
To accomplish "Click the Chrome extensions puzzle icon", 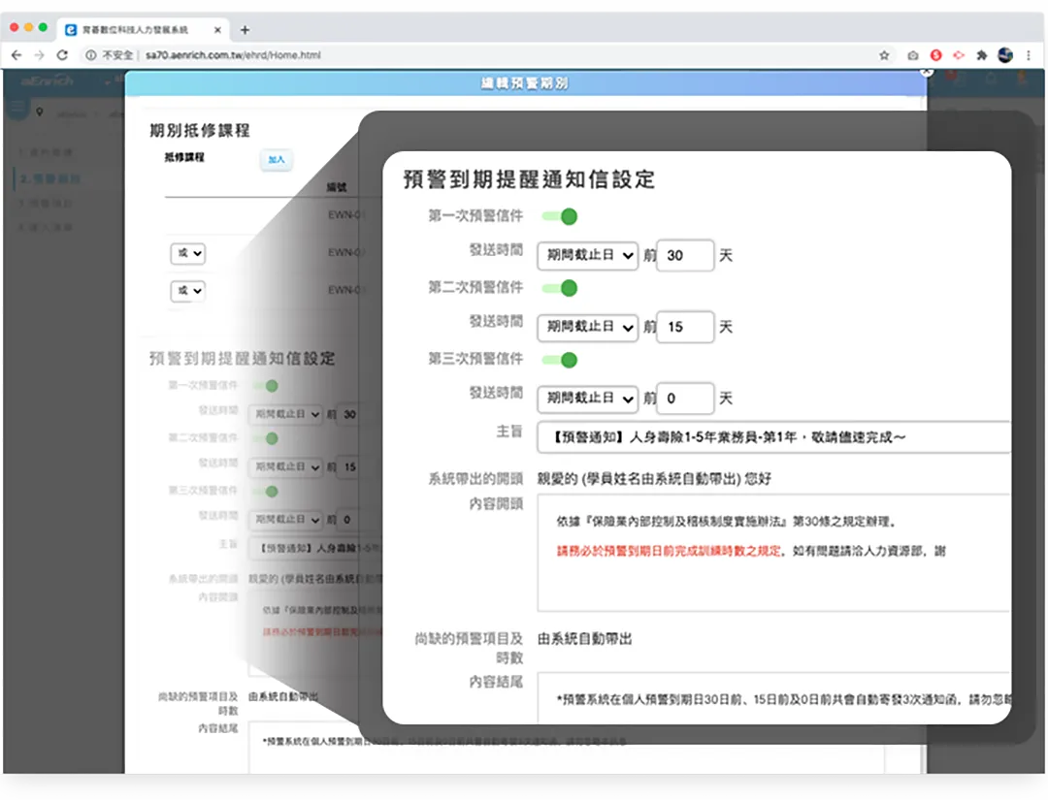I will [983, 56].
